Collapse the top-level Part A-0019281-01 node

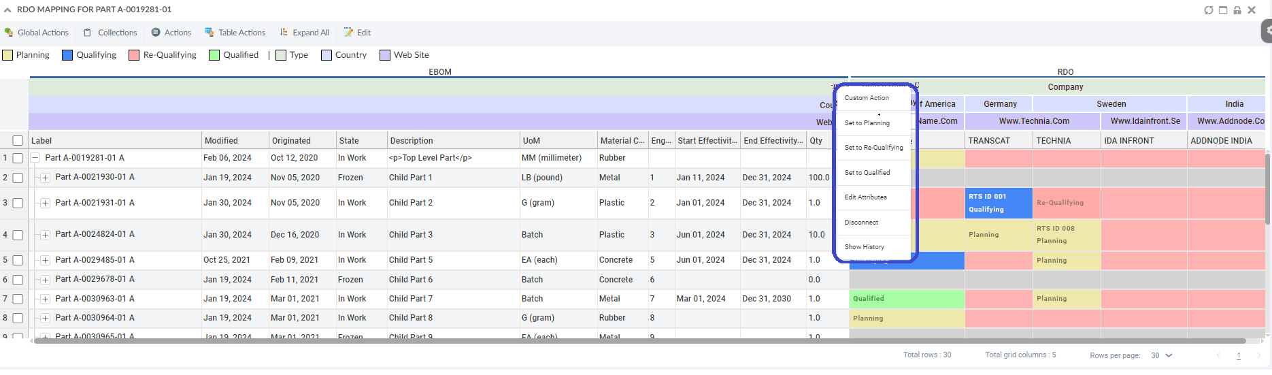coord(35,158)
